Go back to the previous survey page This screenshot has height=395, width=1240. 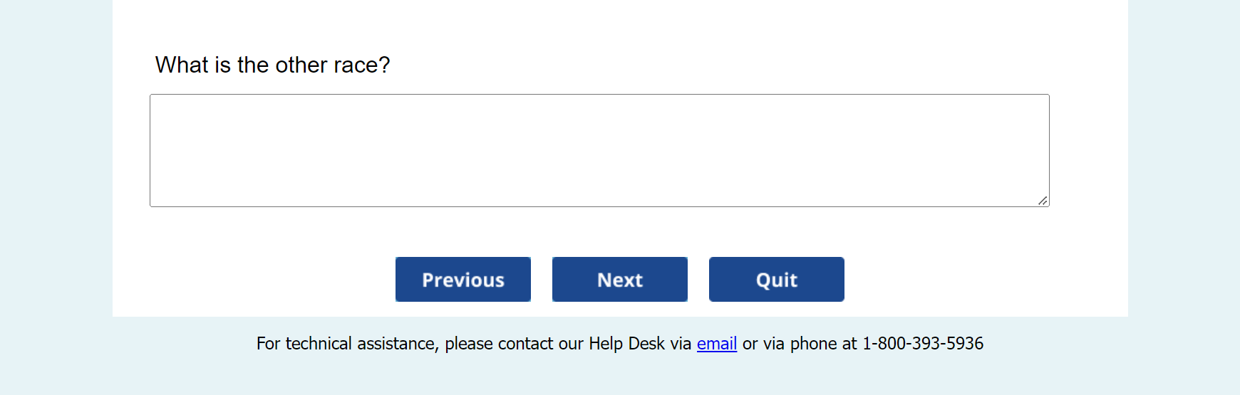click(x=463, y=280)
